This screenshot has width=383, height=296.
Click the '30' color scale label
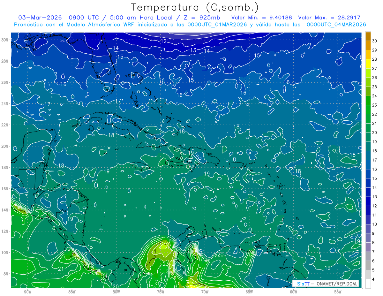click(x=375, y=41)
